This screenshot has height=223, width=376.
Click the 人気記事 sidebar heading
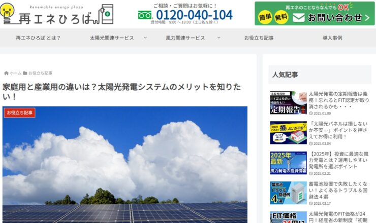(x=320, y=75)
